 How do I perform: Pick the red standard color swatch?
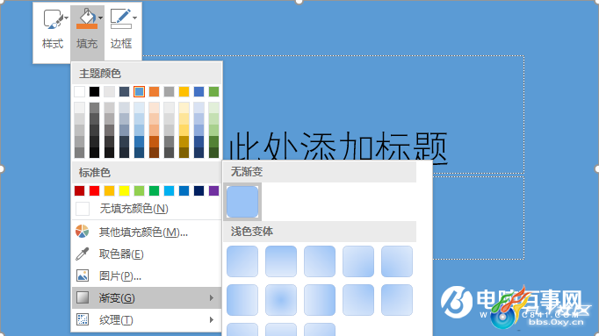coord(94,190)
